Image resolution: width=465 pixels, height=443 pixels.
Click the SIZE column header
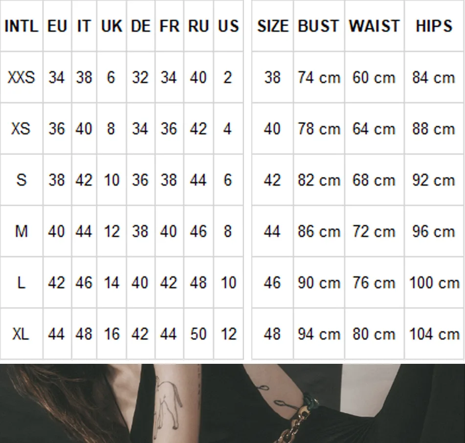pos(272,26)
